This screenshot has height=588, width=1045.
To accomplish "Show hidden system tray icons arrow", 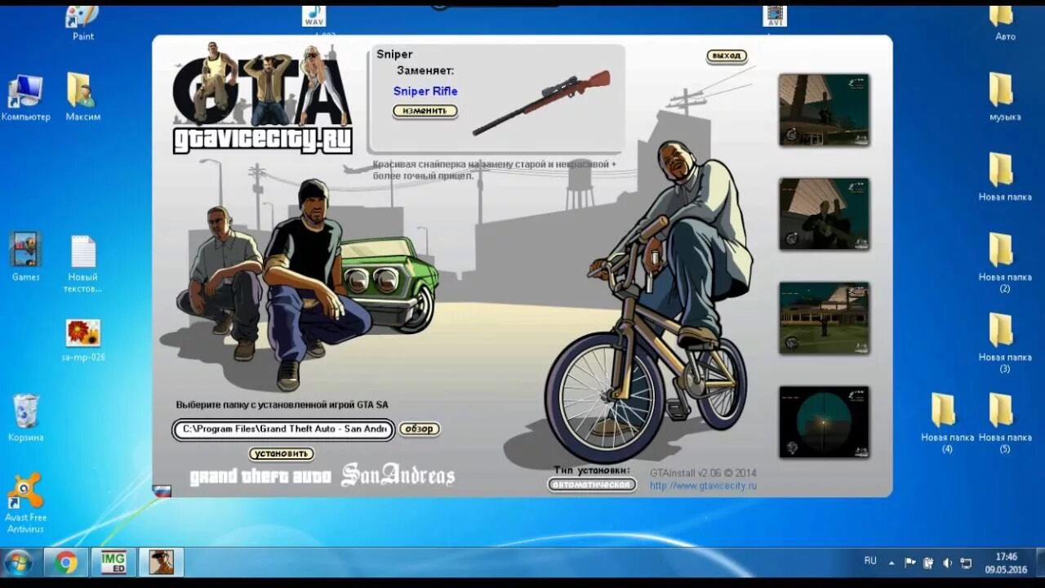I will pos(891,563).
